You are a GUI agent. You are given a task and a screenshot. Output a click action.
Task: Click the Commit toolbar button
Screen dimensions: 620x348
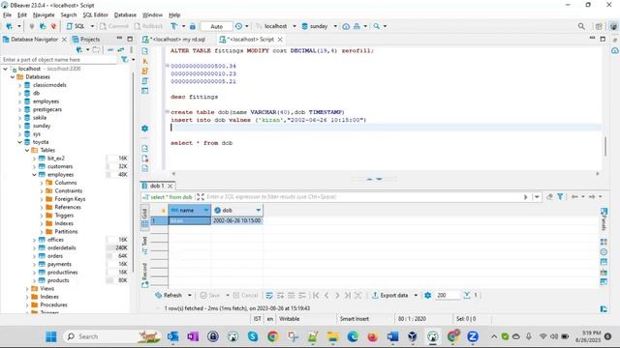(114, 26)
